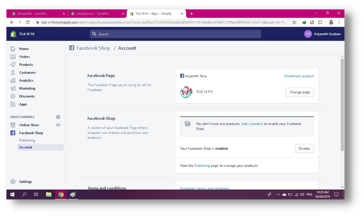Open Analytics via its bar chart icon
The image size is (364, 216).
click(13, 80)
